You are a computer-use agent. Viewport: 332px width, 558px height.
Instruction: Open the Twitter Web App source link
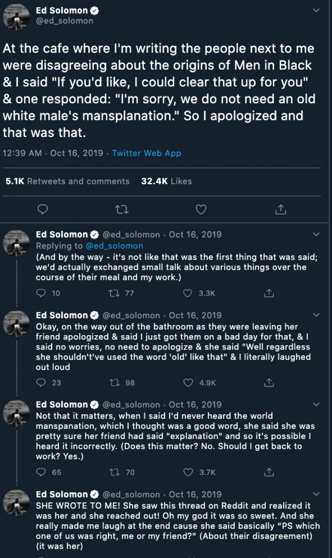(x=147, y=153)
